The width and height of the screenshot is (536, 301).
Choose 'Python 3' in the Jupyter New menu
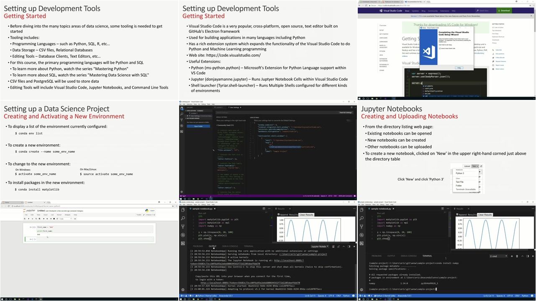click(x=460, y=173)
